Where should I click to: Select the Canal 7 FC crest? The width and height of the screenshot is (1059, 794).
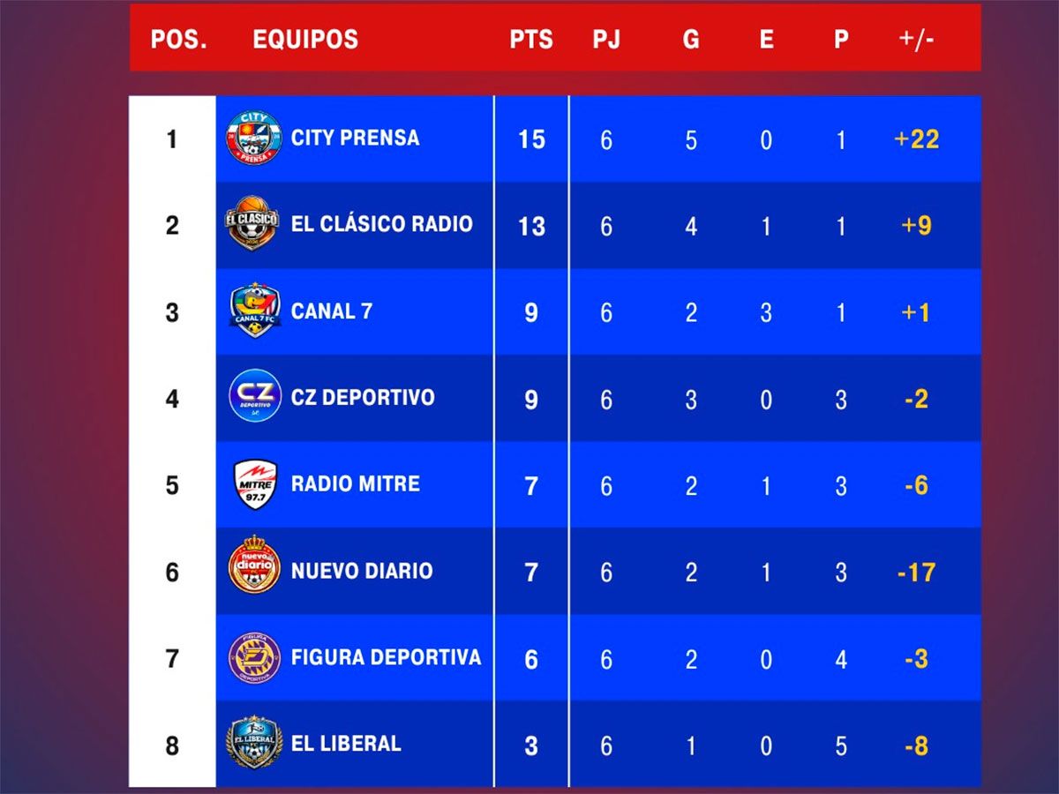[254, 311]
